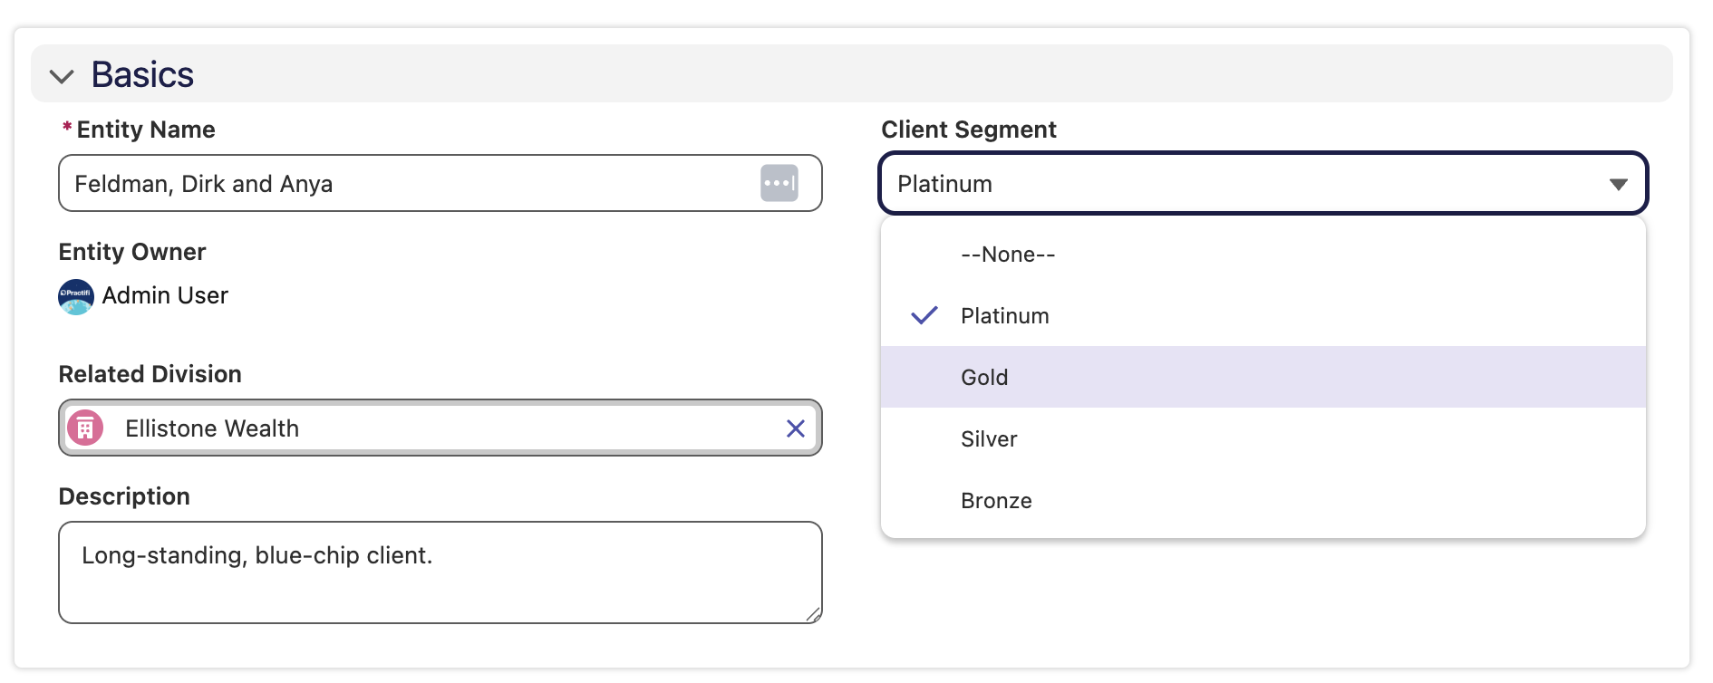Click the ellipsis icon in Entity Name field
Image resolution: width=1713 pixels, height=683 pixels.
pyautogui.click(x=779, y=183)
